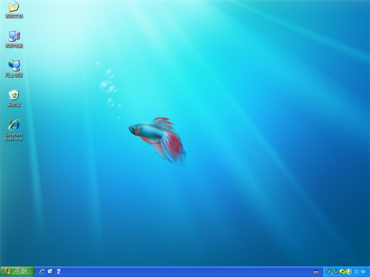Click the language bar keyboard icon

[x=316, y=271]
